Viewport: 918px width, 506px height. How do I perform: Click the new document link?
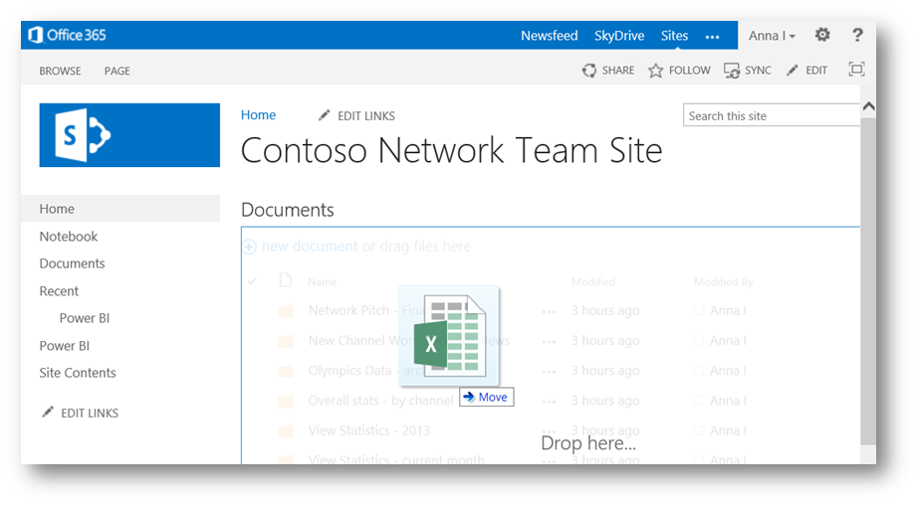pos(309,246)
